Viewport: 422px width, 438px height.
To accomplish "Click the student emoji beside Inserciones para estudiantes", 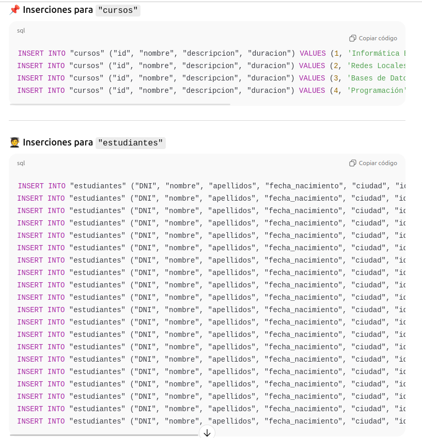I will pos(14,142).
